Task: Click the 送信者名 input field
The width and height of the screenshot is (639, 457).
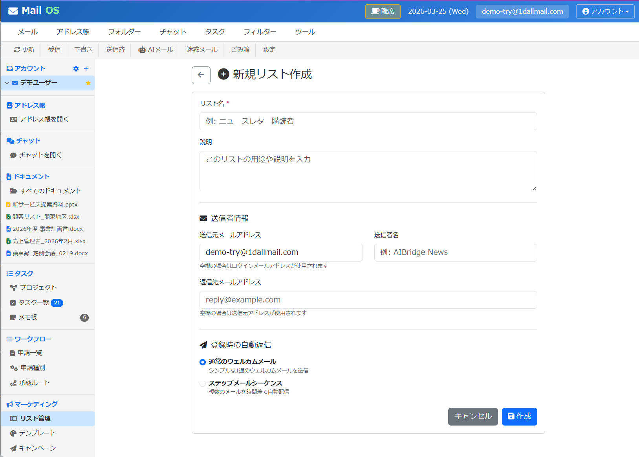Action: (x=455, y=252)
